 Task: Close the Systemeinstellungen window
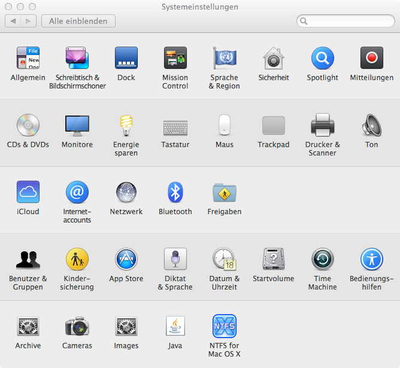[x=8, y=7]
